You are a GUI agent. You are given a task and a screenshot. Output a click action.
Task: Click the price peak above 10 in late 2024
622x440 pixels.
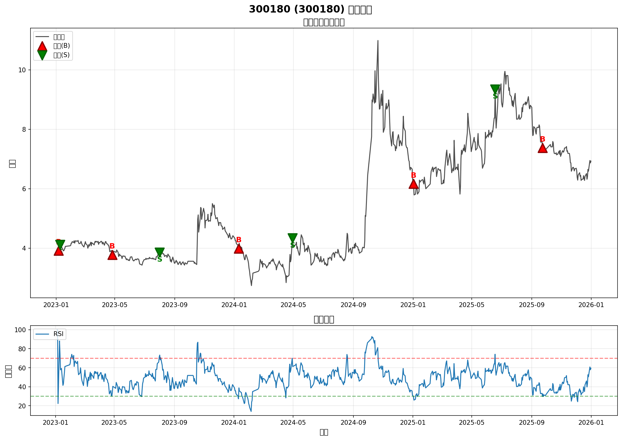click(x=378, y=41)
